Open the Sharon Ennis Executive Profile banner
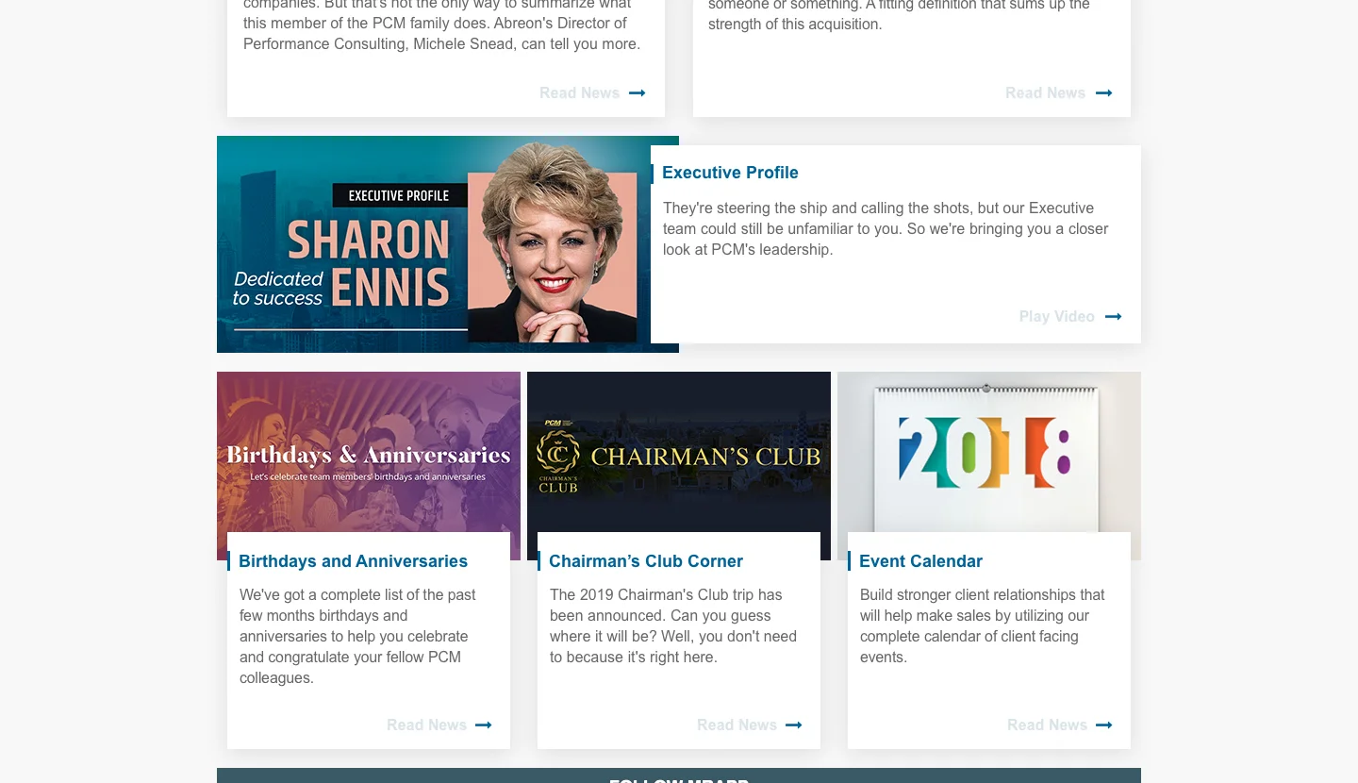Screen dimensions: 1358x783 point(434,244)
